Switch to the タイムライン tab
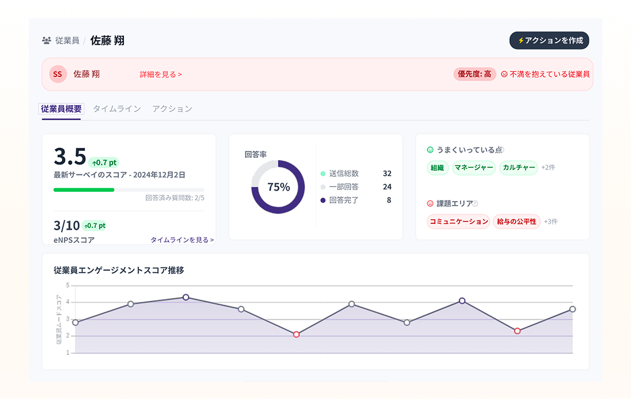631x399 pixels. (x=116, y=109)
